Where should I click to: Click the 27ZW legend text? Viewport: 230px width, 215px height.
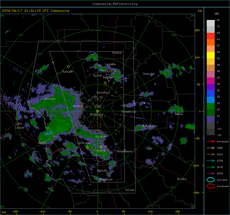pos(220,161)
